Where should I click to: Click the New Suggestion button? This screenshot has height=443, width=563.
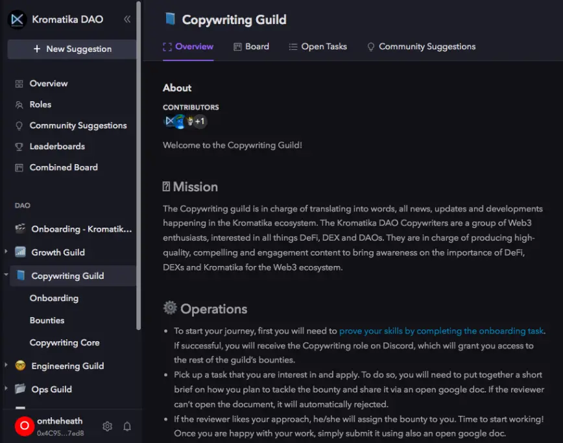point(72,49)
